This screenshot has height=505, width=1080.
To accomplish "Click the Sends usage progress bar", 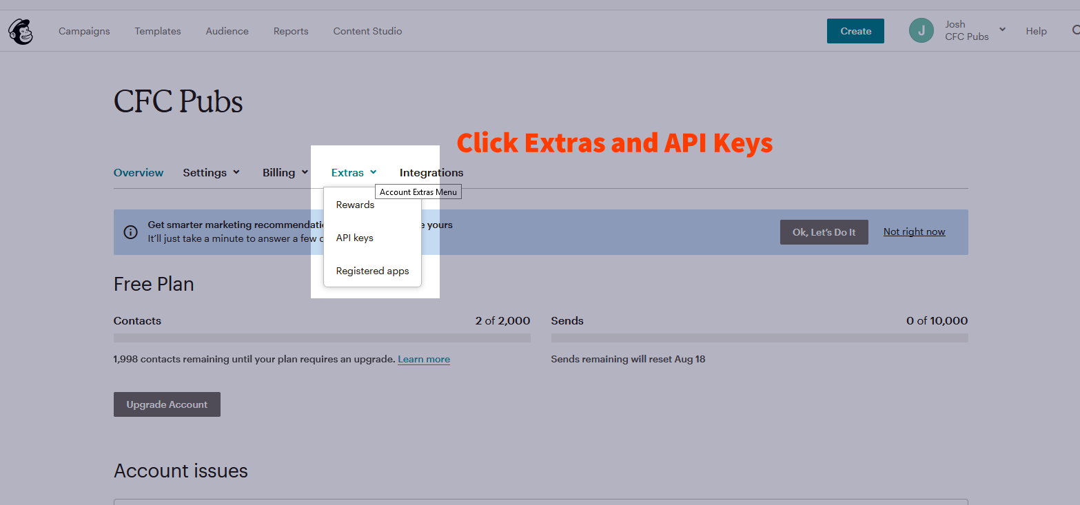I will 760,338.
